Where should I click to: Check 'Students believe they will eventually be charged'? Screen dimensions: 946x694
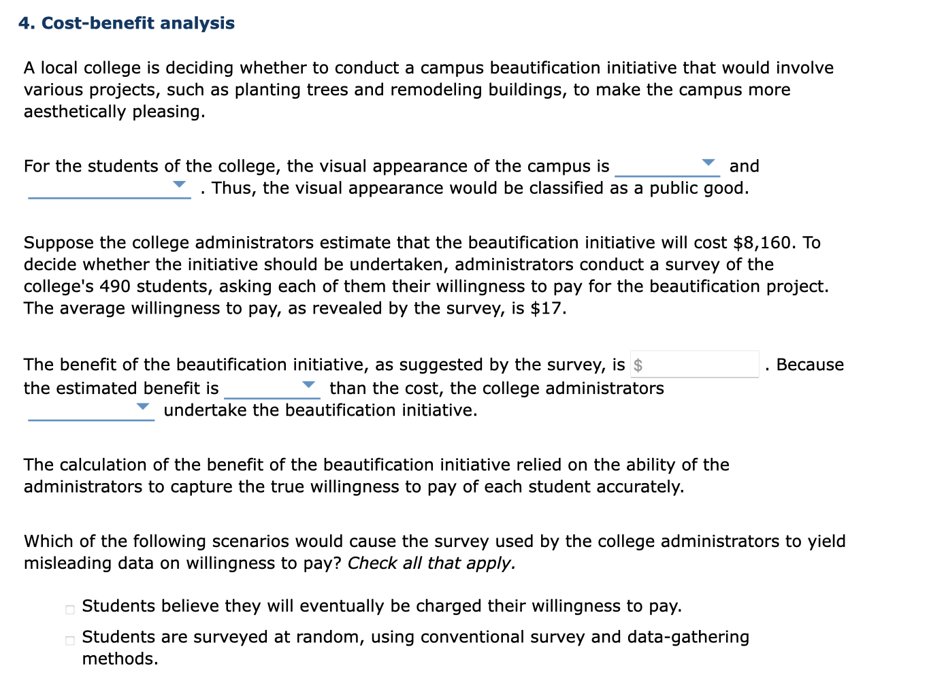[x=69, y=609]
